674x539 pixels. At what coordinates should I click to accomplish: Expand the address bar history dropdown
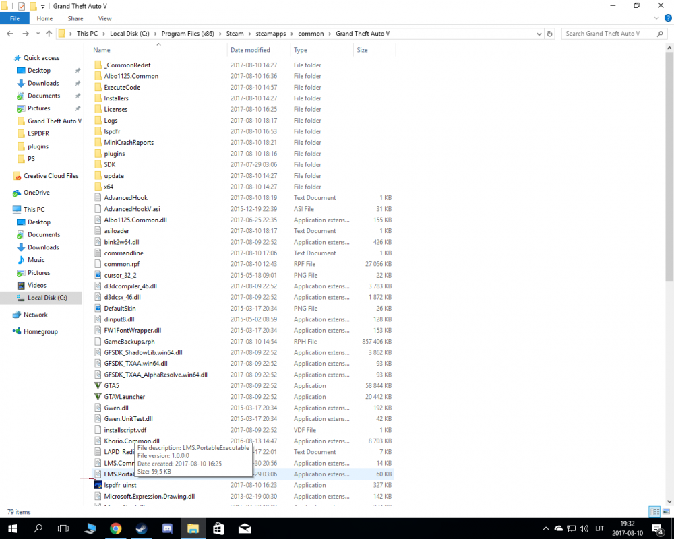(x=539, y=34)
